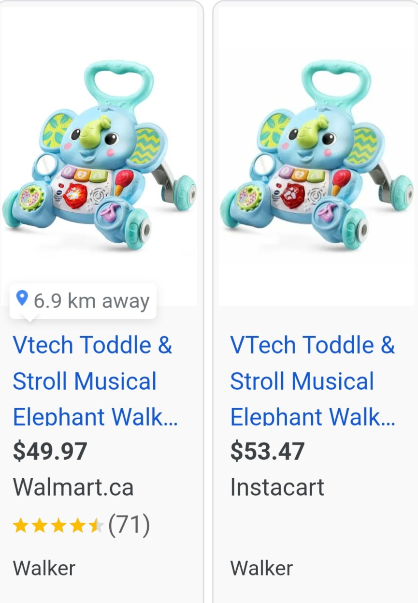Click the half-filled fifth rating star
The image size is (418, 603).
96,525
